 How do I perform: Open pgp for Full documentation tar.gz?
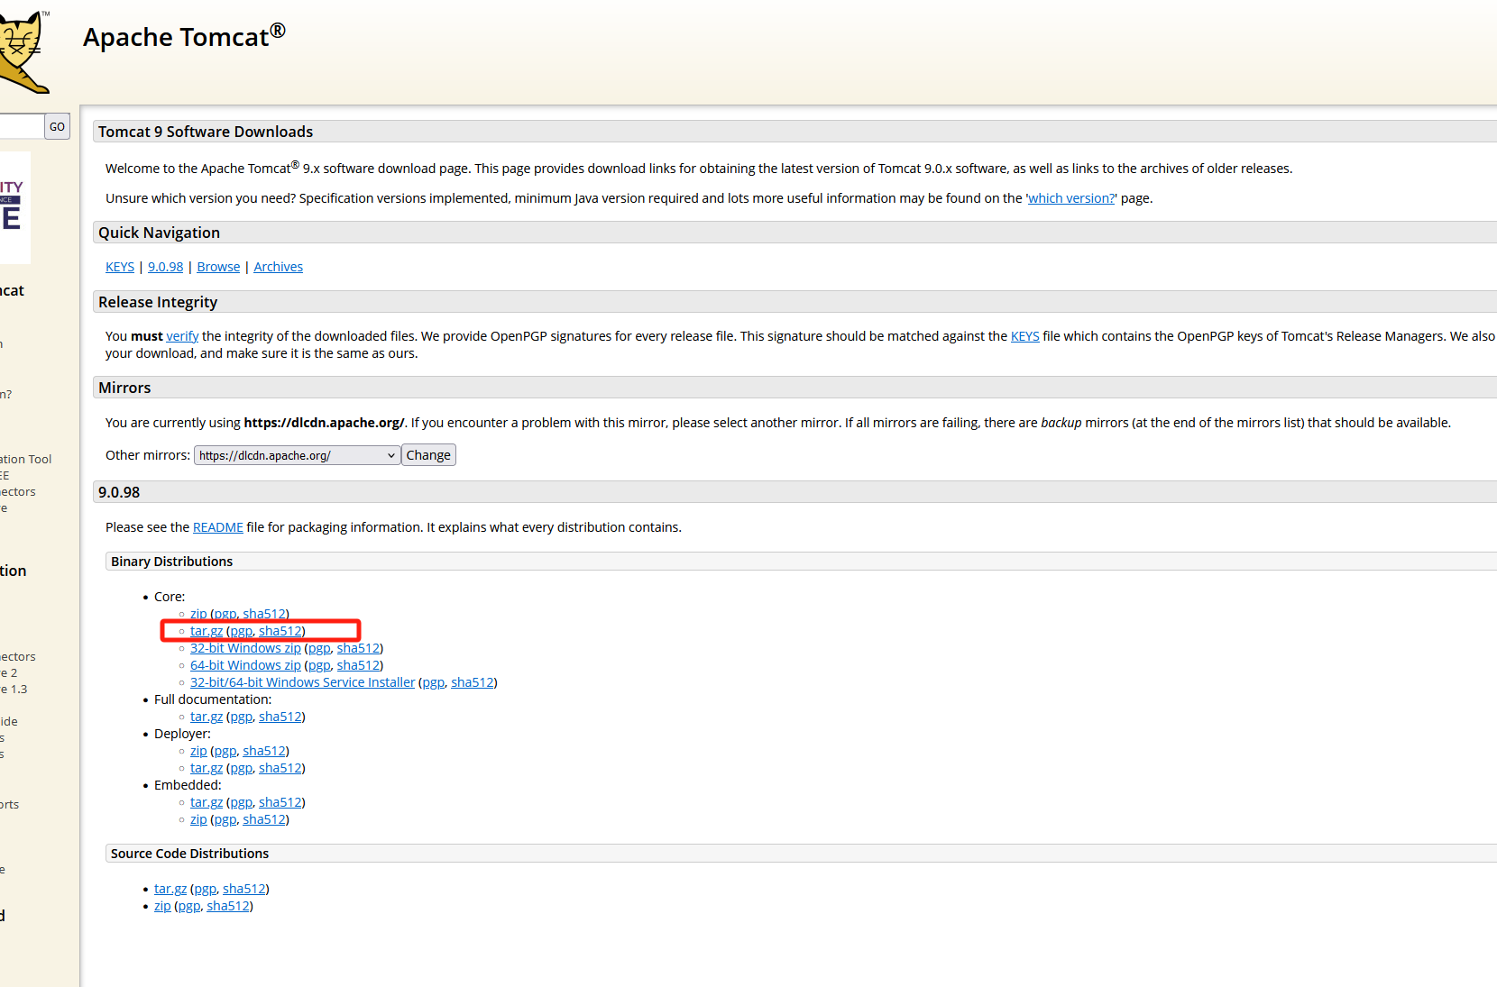coord(242,717)
